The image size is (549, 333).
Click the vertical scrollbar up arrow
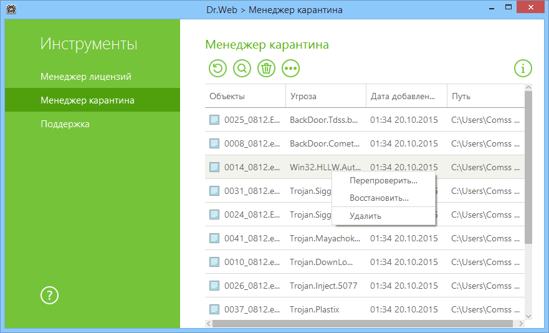point(528,87)
